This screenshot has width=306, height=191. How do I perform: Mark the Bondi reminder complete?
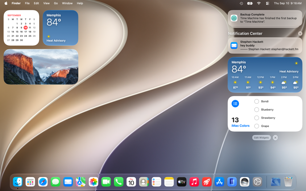[257, 101]
